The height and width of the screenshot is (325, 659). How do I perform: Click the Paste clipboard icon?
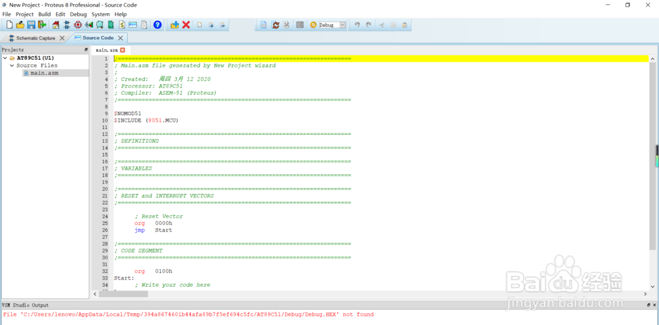pyautogui.click(x=405, y=25)
